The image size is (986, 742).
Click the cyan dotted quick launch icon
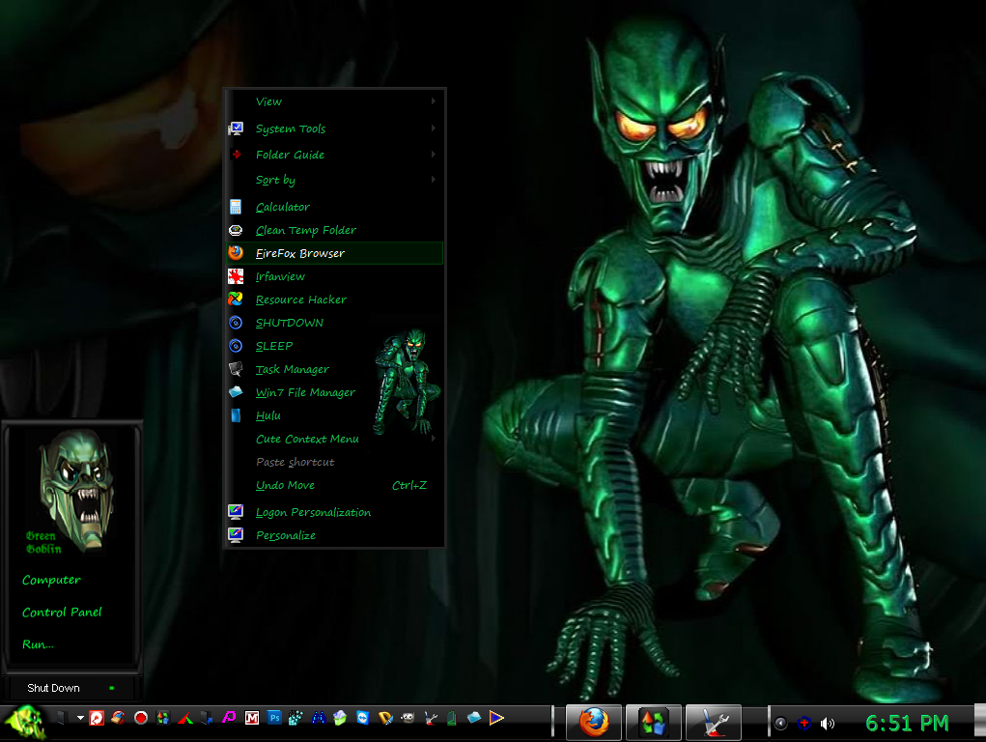[296, 718]
